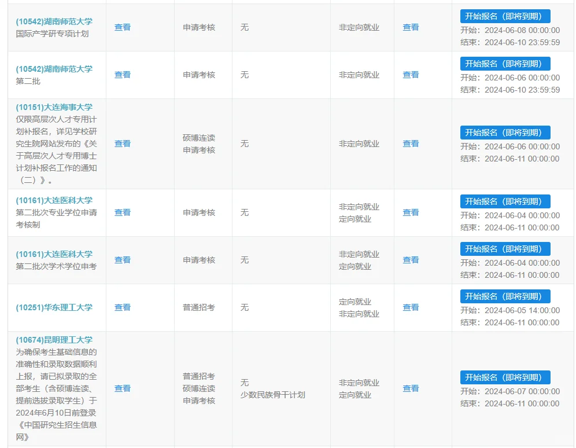
Task: Open the (10674)昆明理工大学 school link
Action: tap(54, 340)
